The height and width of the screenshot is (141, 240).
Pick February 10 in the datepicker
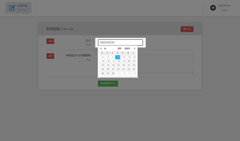[128, 61]
